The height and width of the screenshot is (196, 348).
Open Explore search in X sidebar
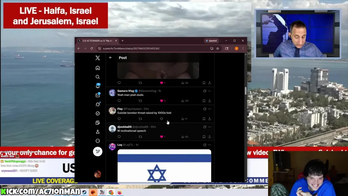[98, 77]
